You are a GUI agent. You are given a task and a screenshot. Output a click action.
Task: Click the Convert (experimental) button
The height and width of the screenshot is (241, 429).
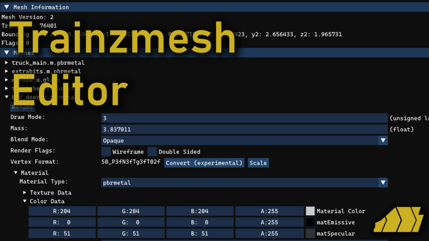204,163
